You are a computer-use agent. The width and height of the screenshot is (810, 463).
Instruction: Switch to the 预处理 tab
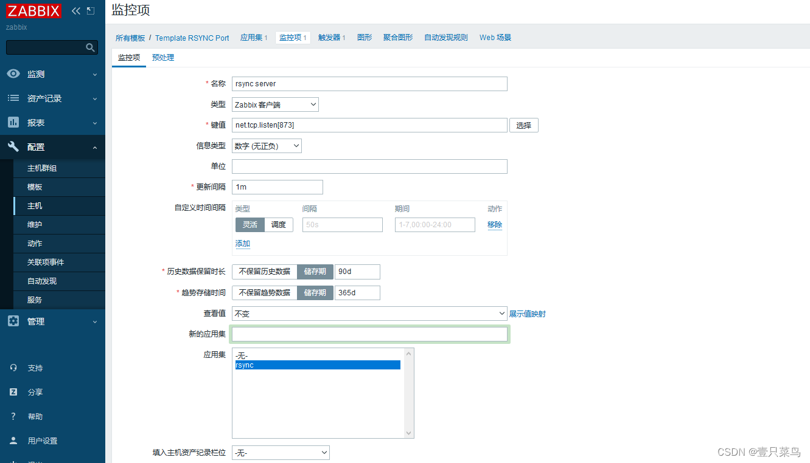163,57
